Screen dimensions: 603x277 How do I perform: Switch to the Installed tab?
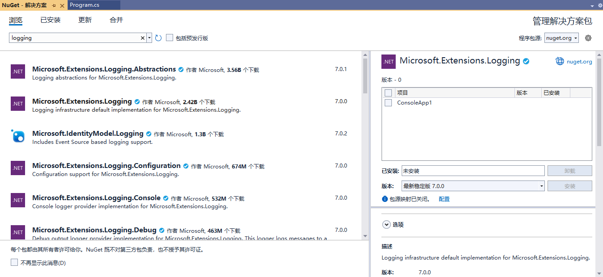[50, 20]
